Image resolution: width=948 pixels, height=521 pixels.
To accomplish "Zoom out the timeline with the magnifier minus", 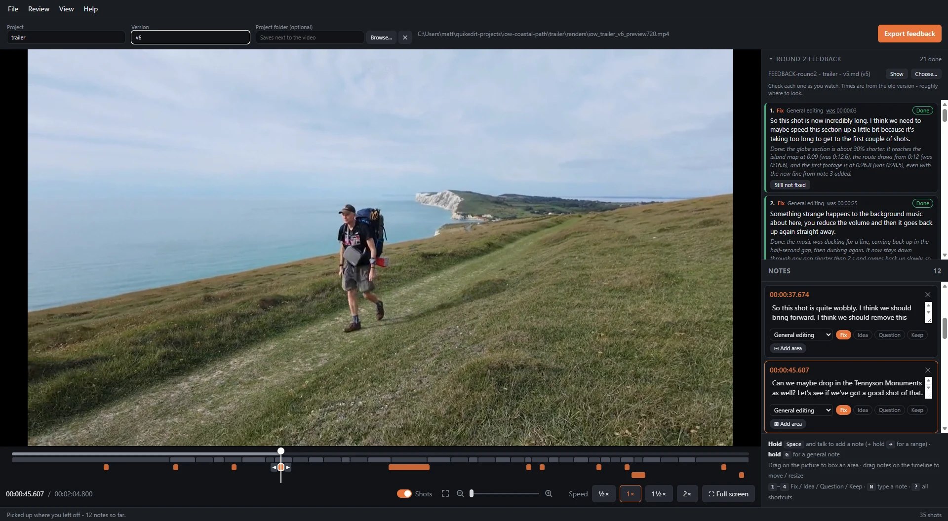I will [460, 494].
